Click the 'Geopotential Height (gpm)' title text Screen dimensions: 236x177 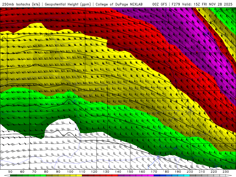pyautogui.click(x=68, y=4)
